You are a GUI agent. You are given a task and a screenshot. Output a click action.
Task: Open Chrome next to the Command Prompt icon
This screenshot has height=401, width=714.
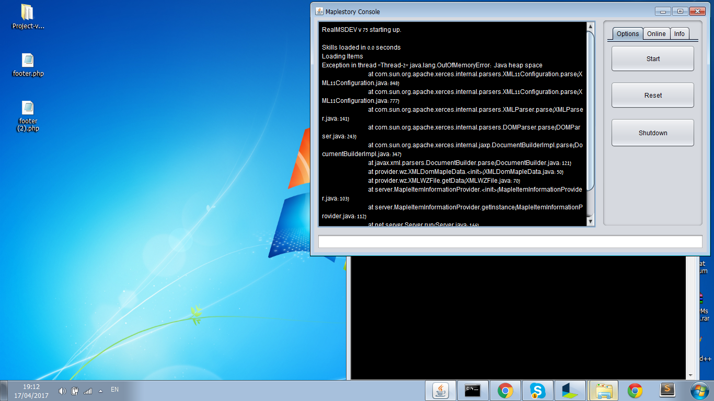(x=505, y=391)
